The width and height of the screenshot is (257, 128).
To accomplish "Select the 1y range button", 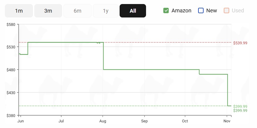I will tap(106, 11).
